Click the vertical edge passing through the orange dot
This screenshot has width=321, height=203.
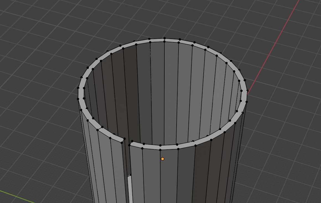(160, 176)
